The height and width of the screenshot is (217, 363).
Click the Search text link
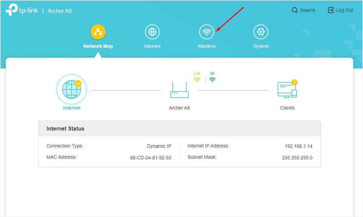click(x=307, y=10)
